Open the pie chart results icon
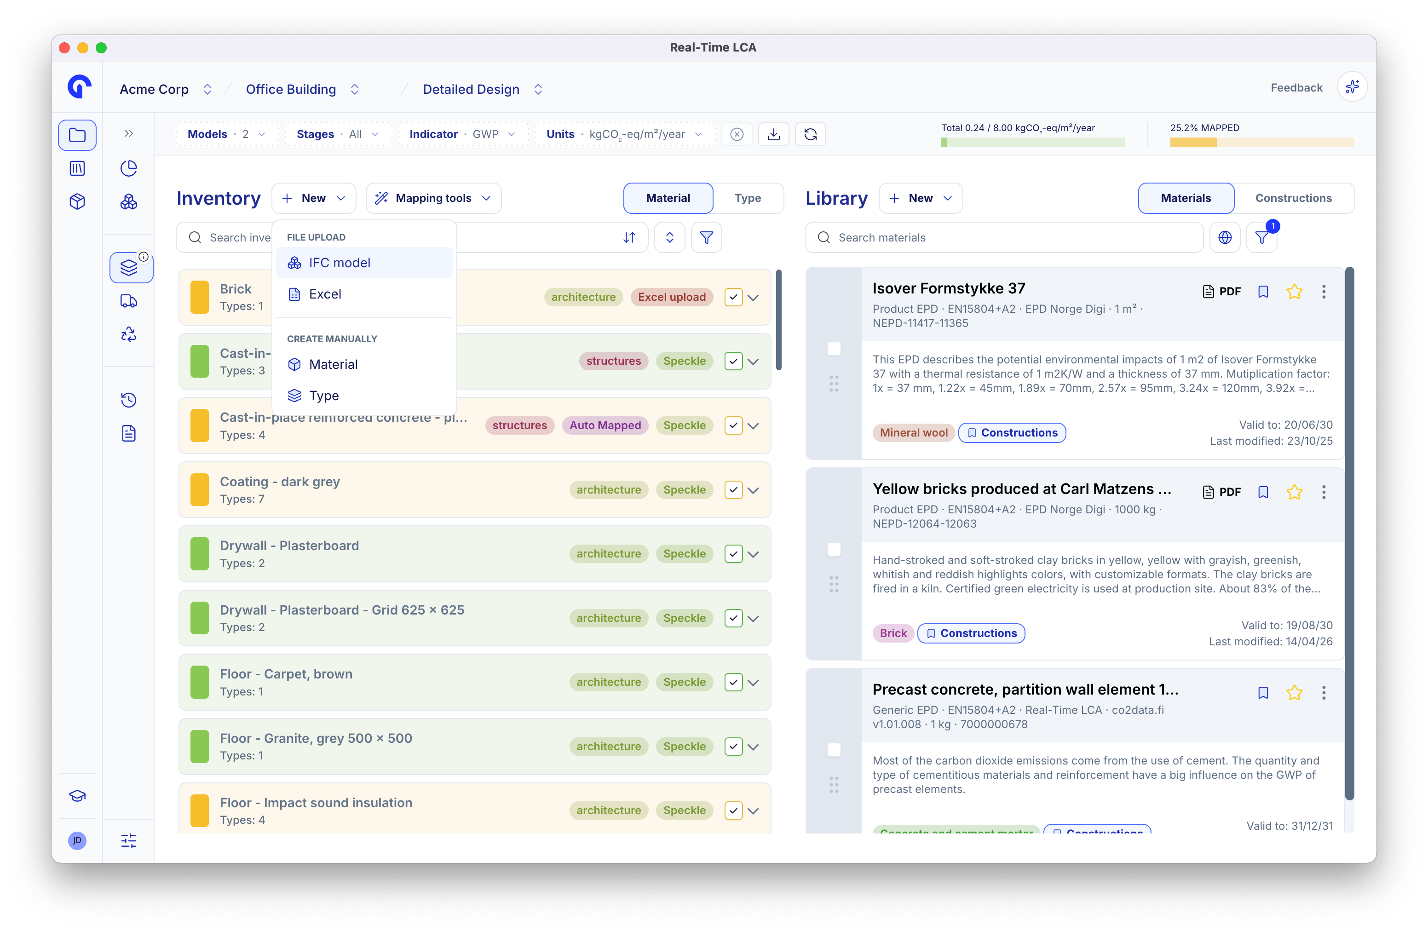 pos(128,168)
